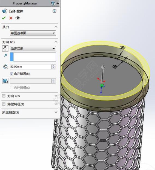Open help for 凸台-拉伸
The height and width of the screenshot is (170, 155).
pyautogui.click(x=55, y=11)
